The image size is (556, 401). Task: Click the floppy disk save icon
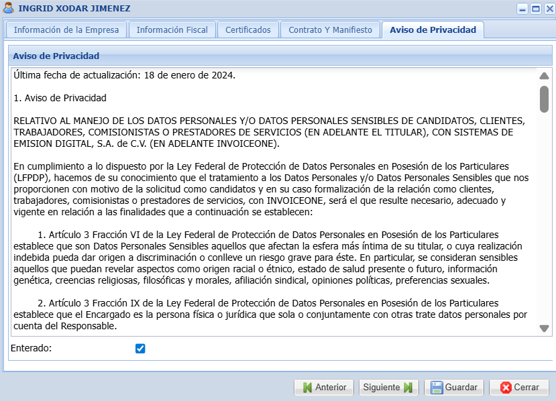coord(437,388)
